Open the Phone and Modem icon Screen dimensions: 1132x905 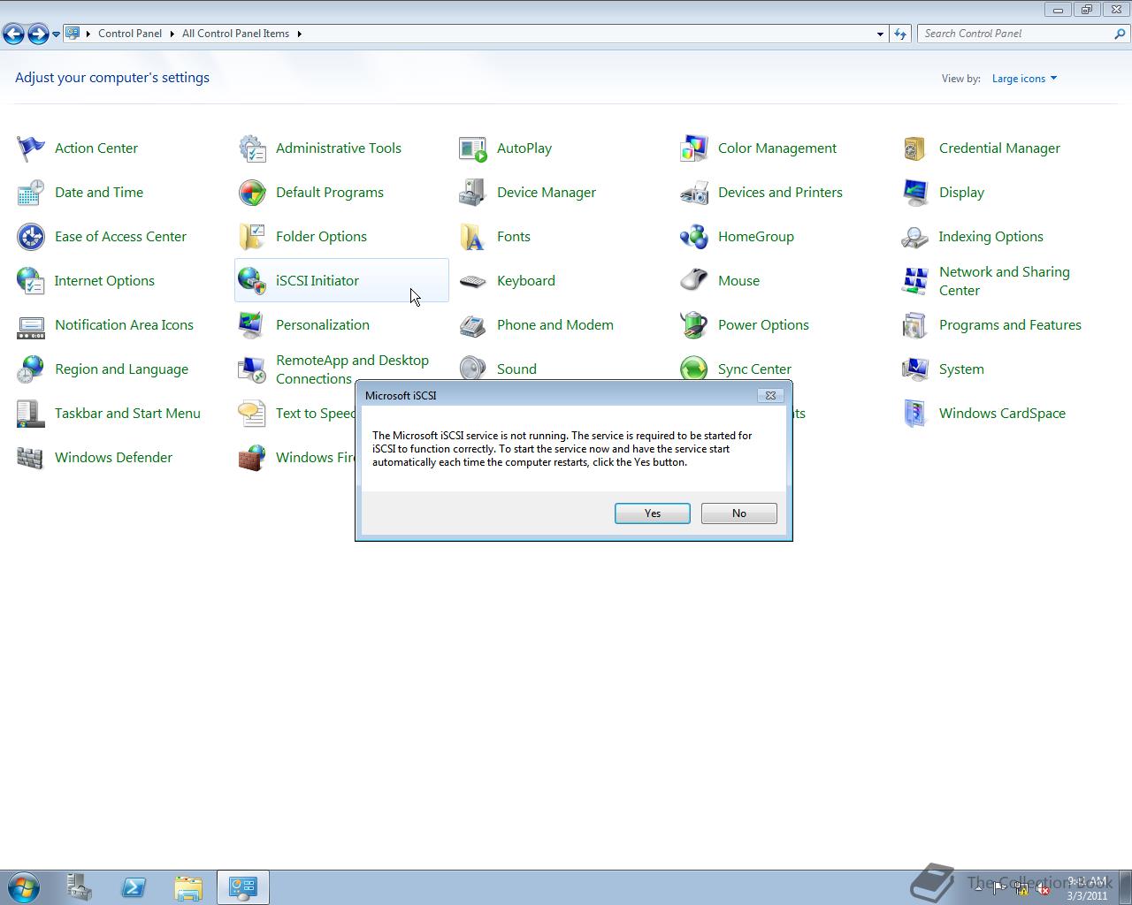(473, 324)
